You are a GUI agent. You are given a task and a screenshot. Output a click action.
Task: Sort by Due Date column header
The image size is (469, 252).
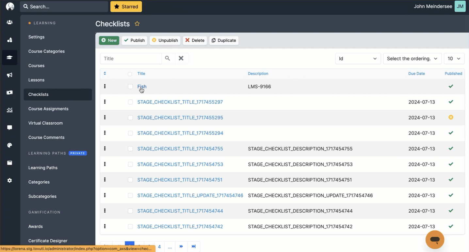click(416, 74)
